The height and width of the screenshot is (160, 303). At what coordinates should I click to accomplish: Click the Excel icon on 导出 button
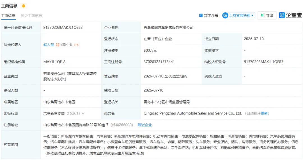click(262, 15)
